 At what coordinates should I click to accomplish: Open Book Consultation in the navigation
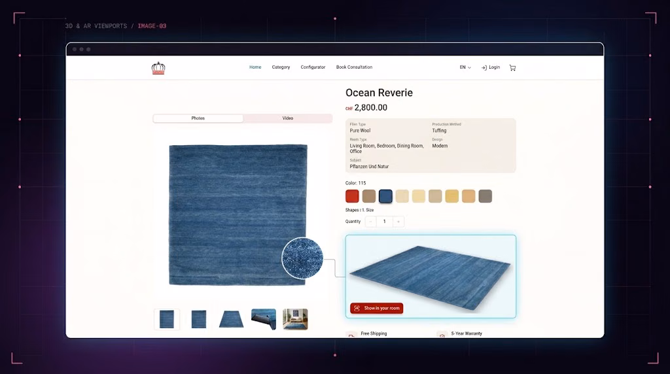tap(354, 67)
